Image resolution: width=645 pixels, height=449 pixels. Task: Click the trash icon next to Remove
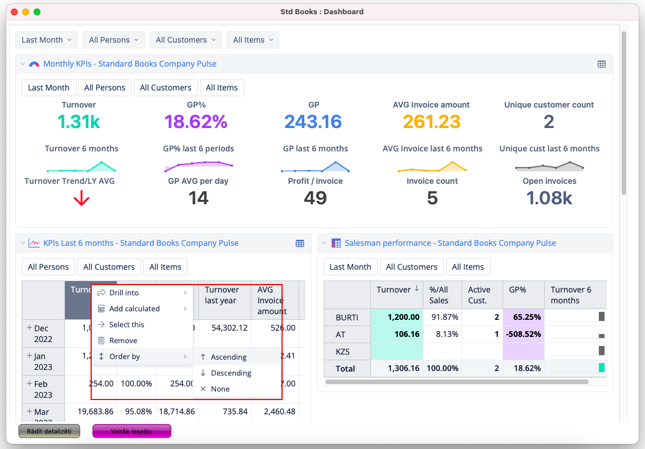(101, 341)
